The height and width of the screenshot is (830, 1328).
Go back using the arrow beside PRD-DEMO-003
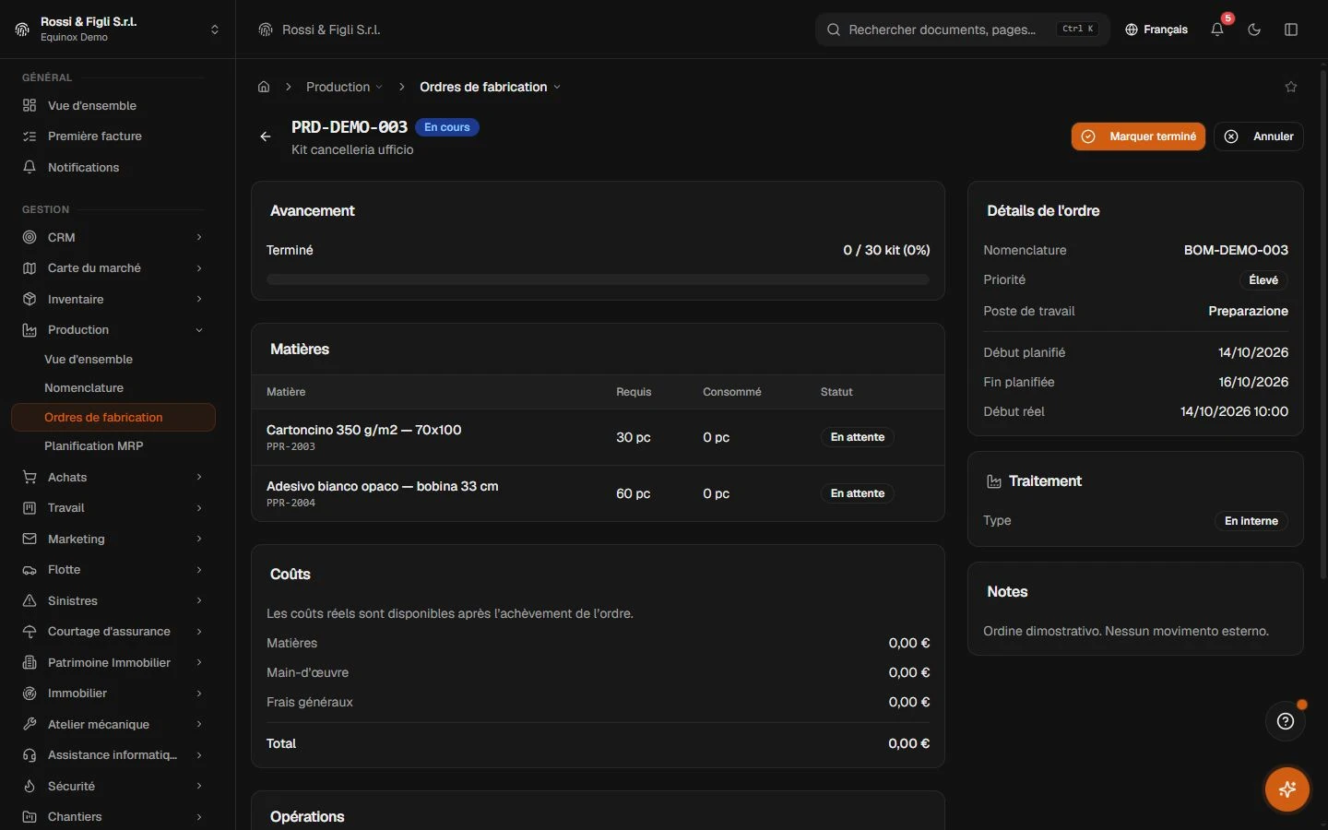pos(266,136)
